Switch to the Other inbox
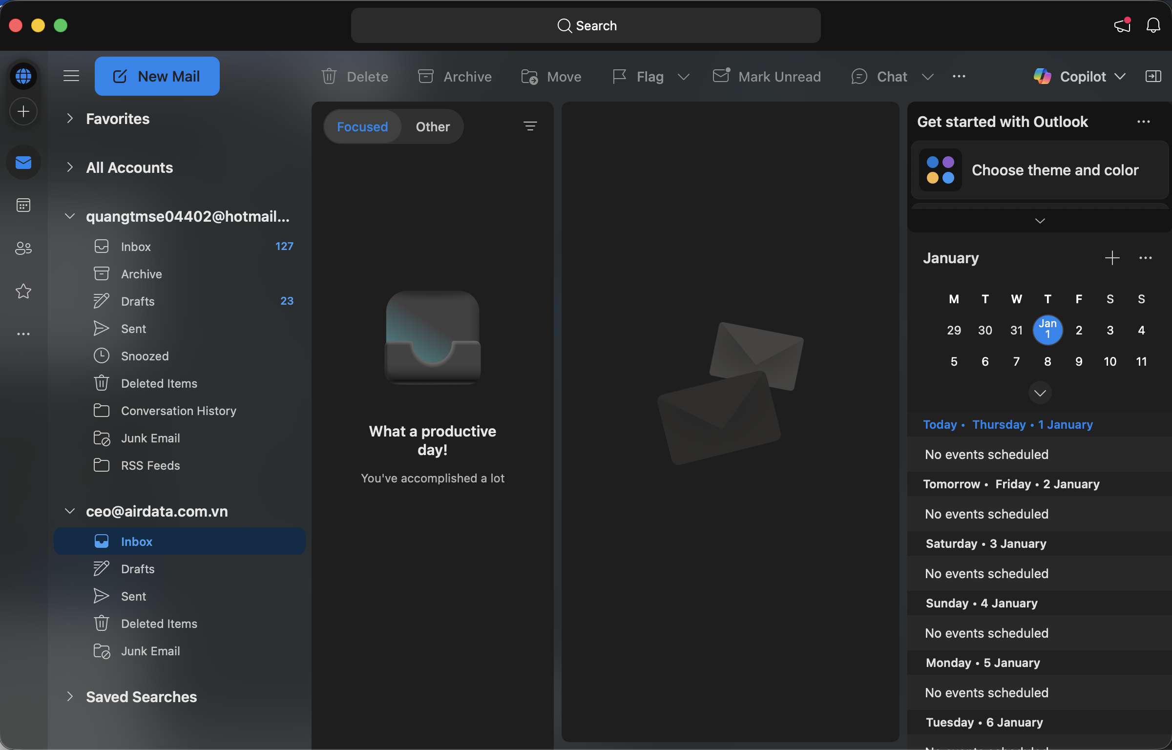The image size is (1172, 750). point(433,126)
